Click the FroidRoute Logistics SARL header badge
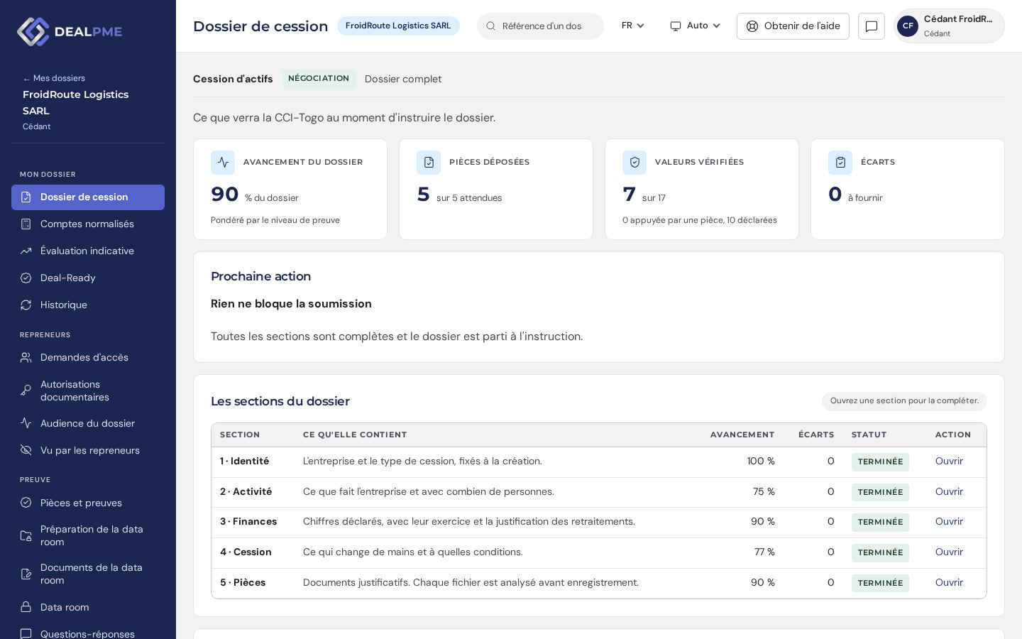Viewport: 1022px width, 639px height. [398, 26]
